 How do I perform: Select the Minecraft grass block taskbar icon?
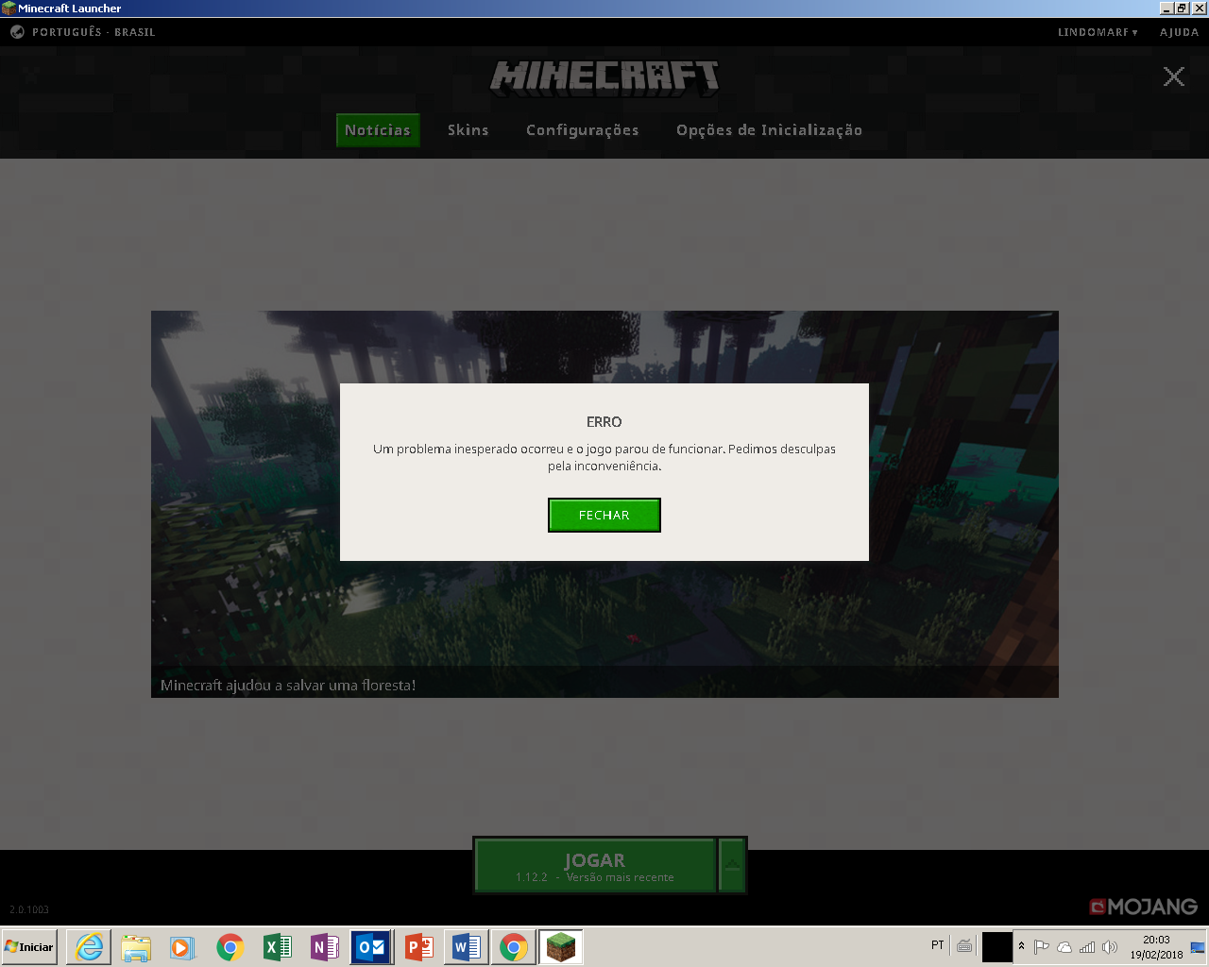click(561, 947)
